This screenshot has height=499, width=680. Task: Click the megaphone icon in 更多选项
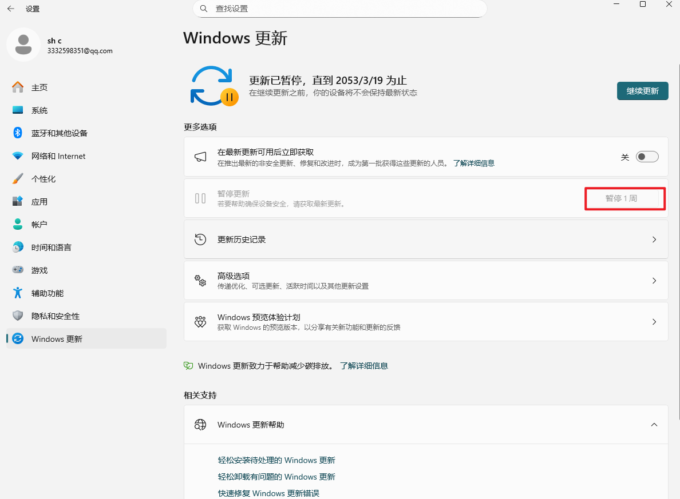click(x=200, y=157)
